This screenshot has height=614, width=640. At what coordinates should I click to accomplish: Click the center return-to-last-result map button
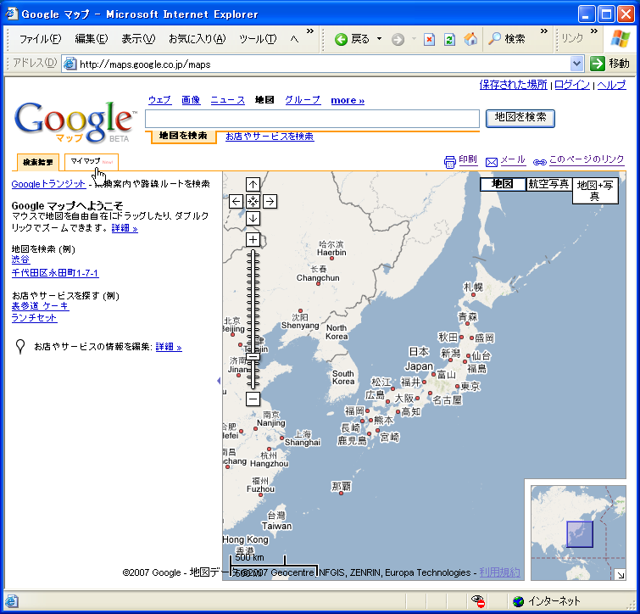coord(253,201)
